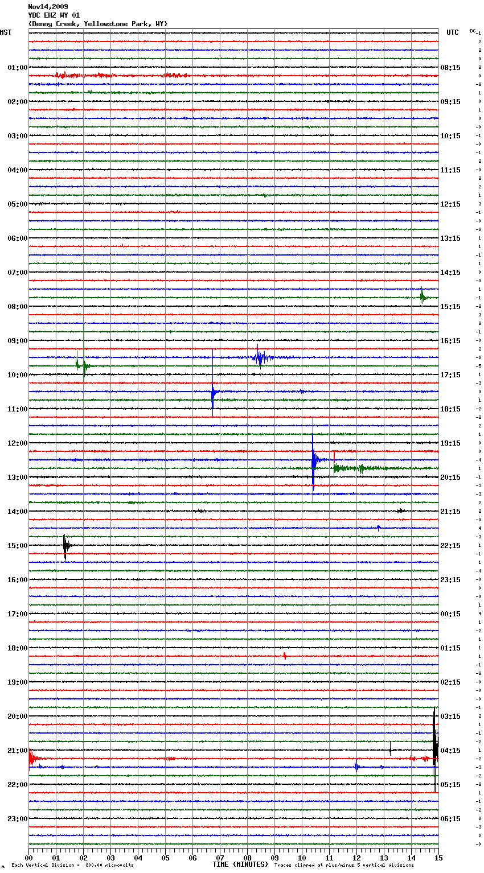Select the station code YDC EHZ WY 01
The width and height of the screenshot is (484, 873).
[54, 15]
